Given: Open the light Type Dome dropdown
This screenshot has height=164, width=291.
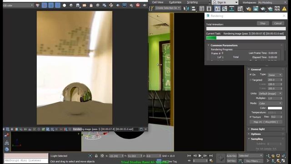Looking at the screenshot, I should point(275,75).
